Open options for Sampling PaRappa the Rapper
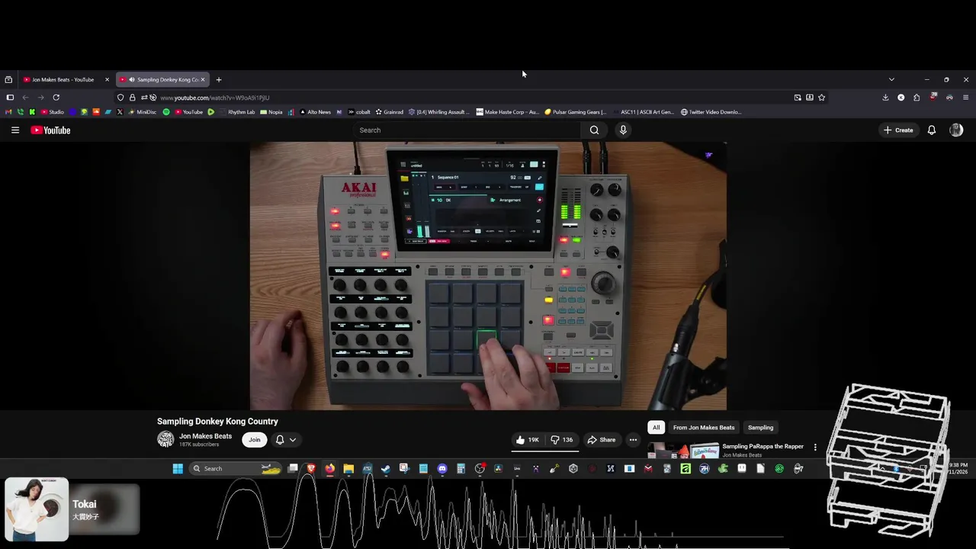976x549 pixels. coord(815,448)
